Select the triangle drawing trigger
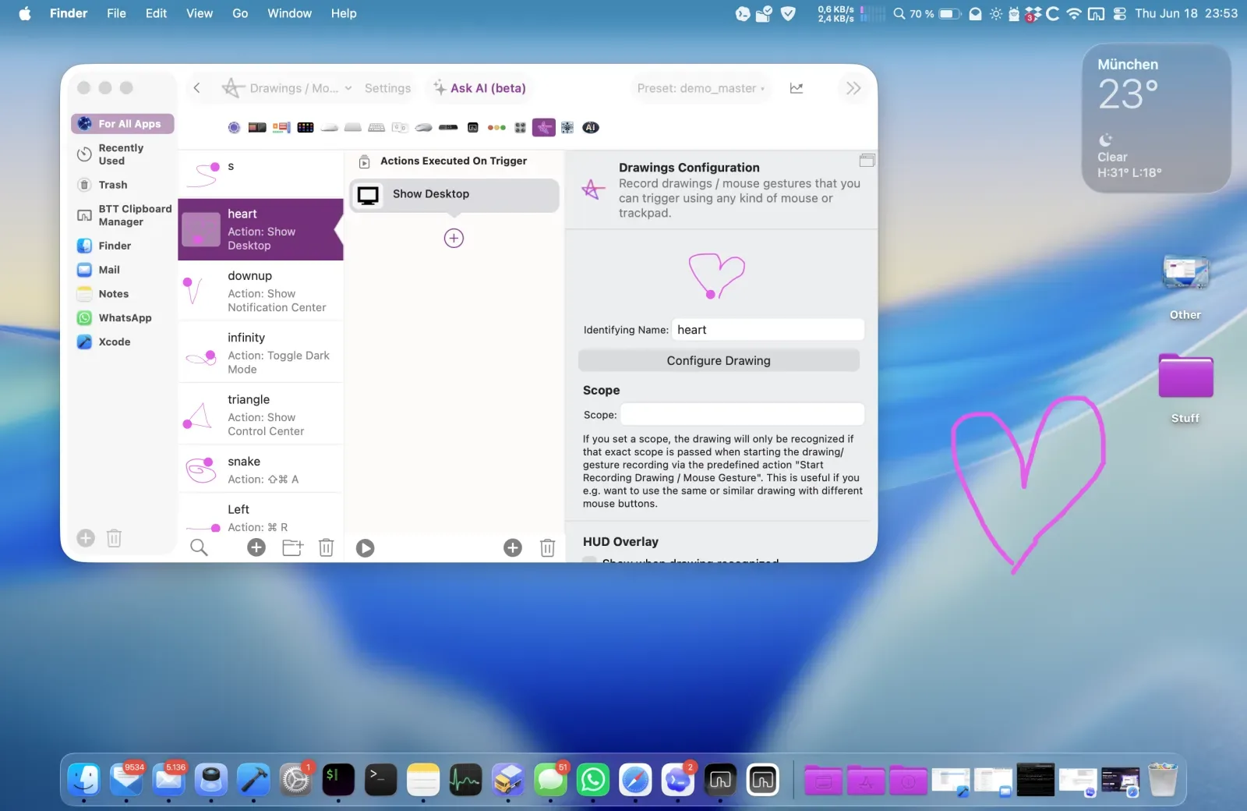The width and height of the screenshot is (1247, 811). (260, 415)
